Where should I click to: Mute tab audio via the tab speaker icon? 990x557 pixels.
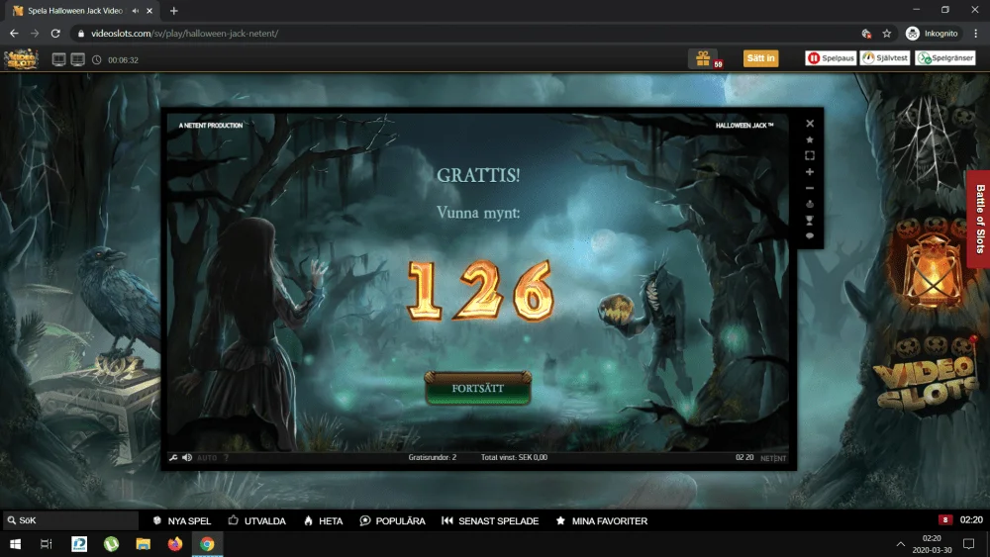tap(135, 11)
